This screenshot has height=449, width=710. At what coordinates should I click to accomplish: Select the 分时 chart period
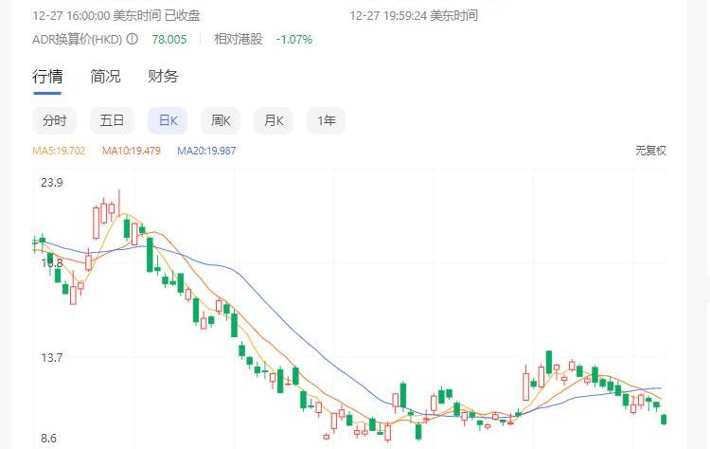coord(54,120)
